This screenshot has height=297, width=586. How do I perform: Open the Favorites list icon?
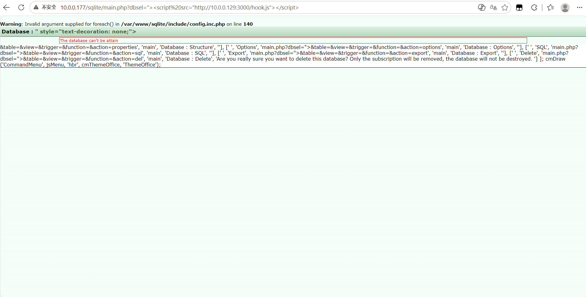[x=551, y=8]
